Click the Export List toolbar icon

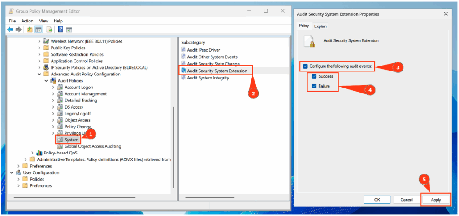[x=49, y=30]
